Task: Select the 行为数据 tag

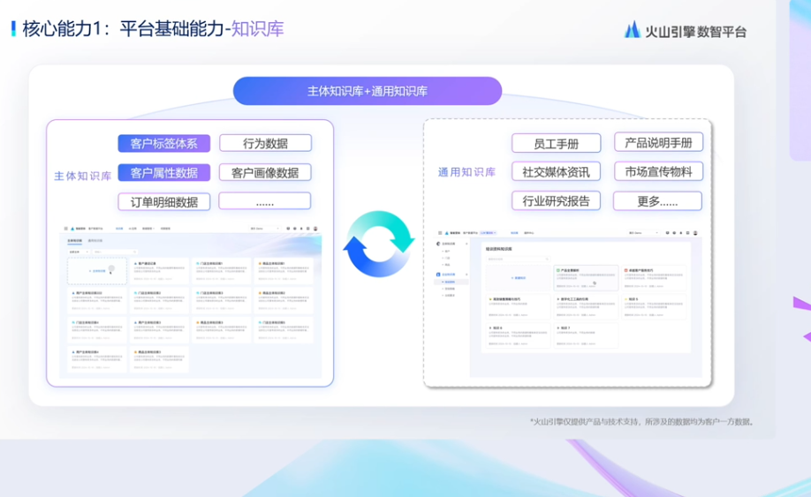Action: [x=265, y=143]
